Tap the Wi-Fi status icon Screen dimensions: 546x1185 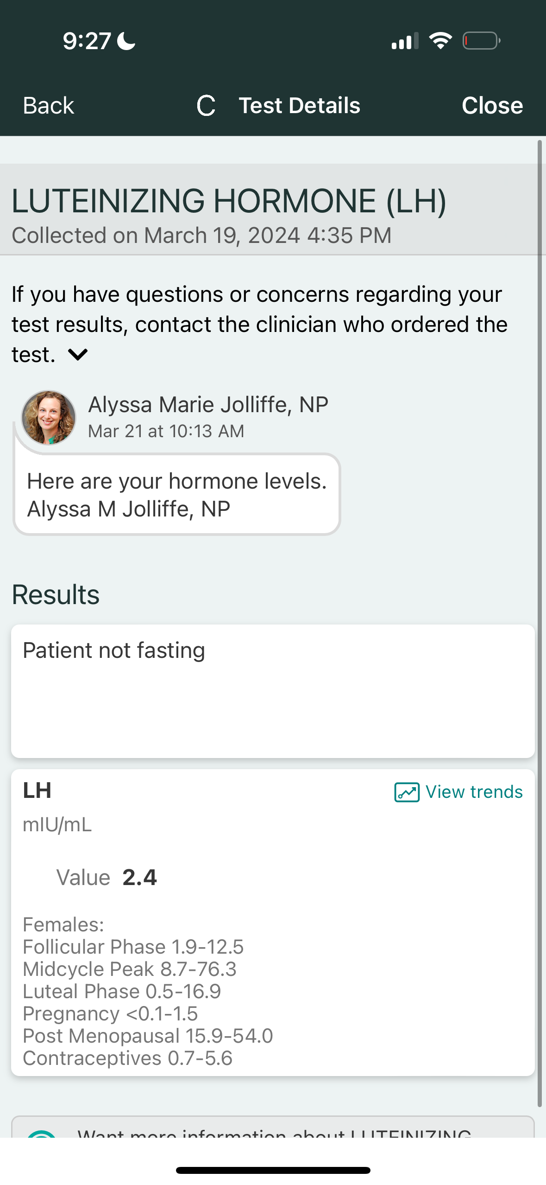(x=440, y=41)
